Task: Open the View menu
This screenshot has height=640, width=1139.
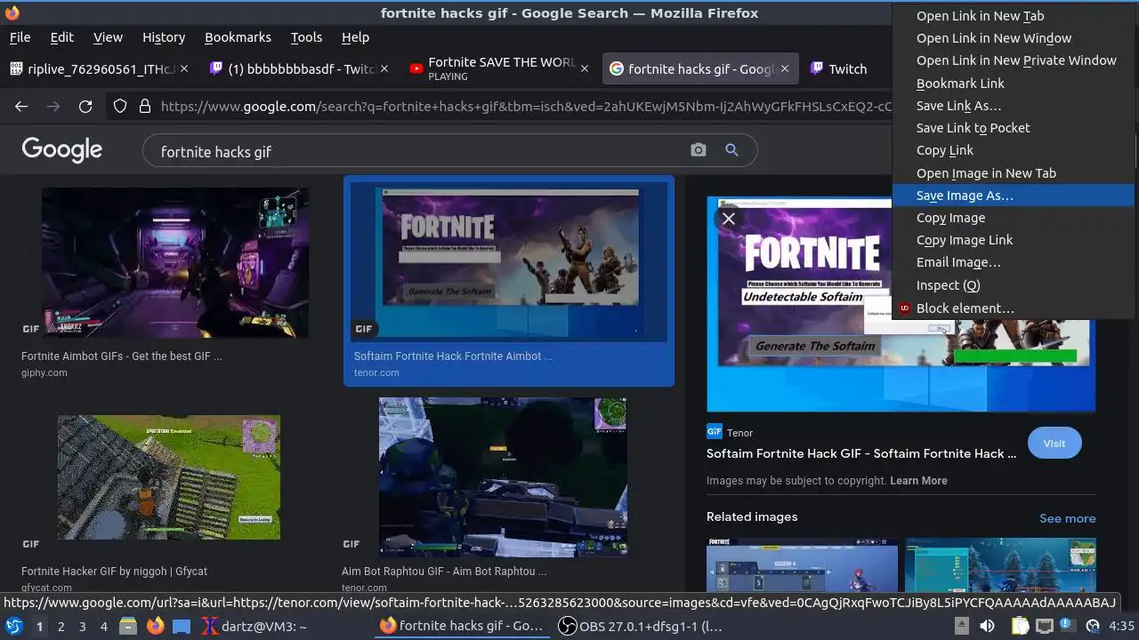Action: click(108, 37)
